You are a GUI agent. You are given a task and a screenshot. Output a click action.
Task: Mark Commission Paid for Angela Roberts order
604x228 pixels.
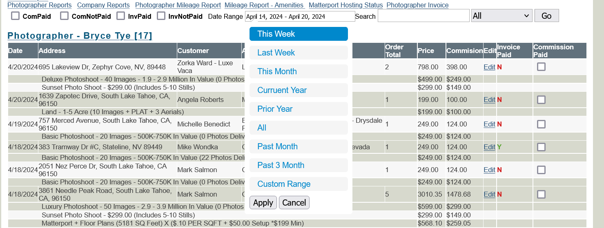541,100
